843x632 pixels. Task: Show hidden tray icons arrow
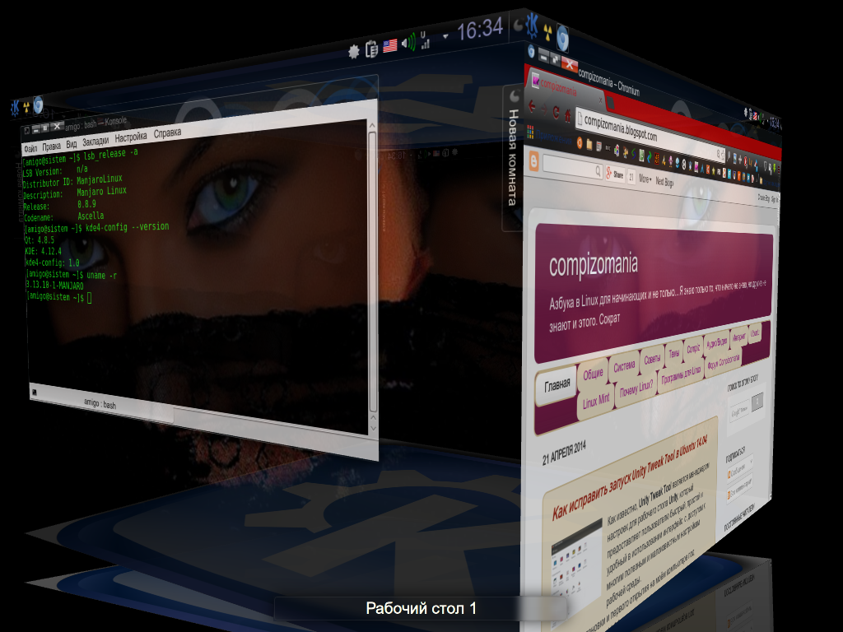coord(445,36)
